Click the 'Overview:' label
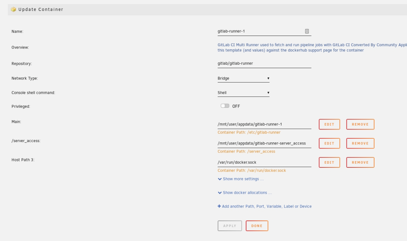Image resolution: width=407 pixels, height=241 pixels. click(x=20, y=48)
